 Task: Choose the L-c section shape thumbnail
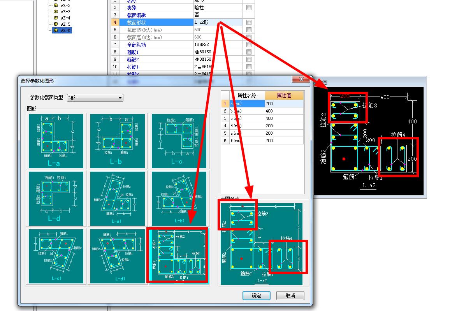click(179, 141)
